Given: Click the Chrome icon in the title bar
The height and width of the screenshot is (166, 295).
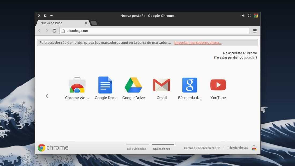Looking at the screenshot, I should click(256, 16).
